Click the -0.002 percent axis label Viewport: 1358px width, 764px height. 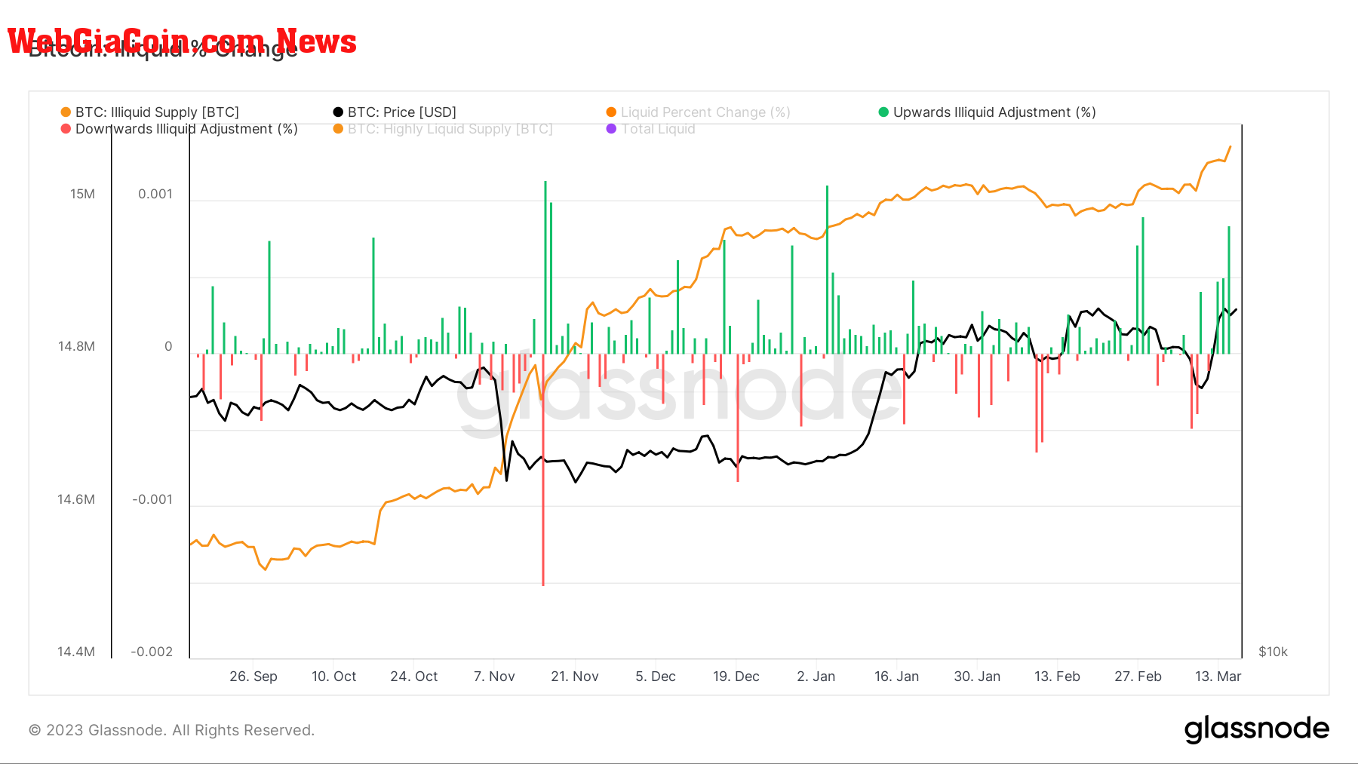152,652
